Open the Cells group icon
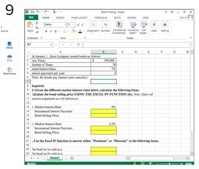Screen dimensions: 199x169 154,24
